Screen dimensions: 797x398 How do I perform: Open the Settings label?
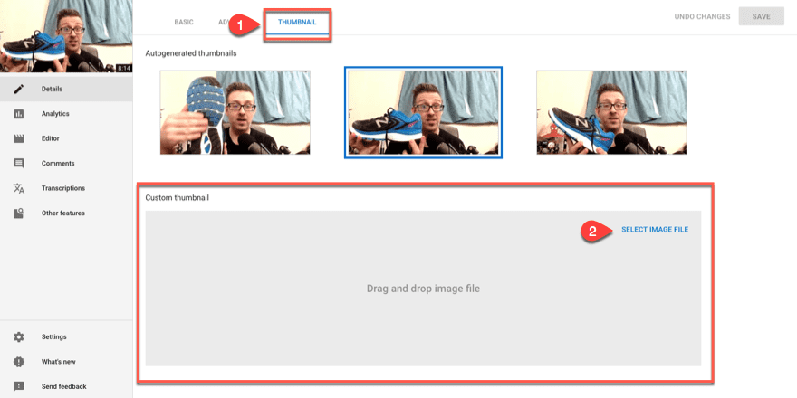(x=53, y=337)
